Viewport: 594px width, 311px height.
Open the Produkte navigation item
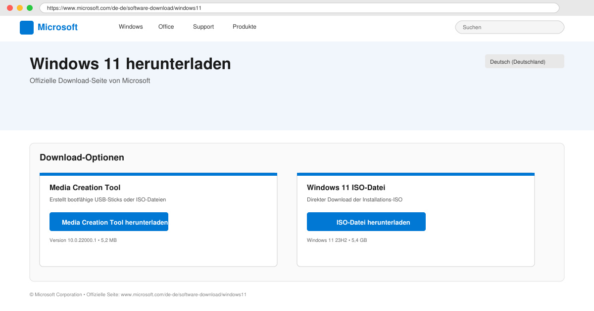(245, 27)
